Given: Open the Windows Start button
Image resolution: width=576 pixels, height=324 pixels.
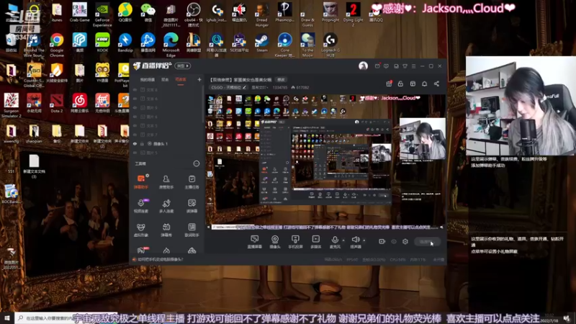Looking at the screenshot, I should (x=7, y=318).
